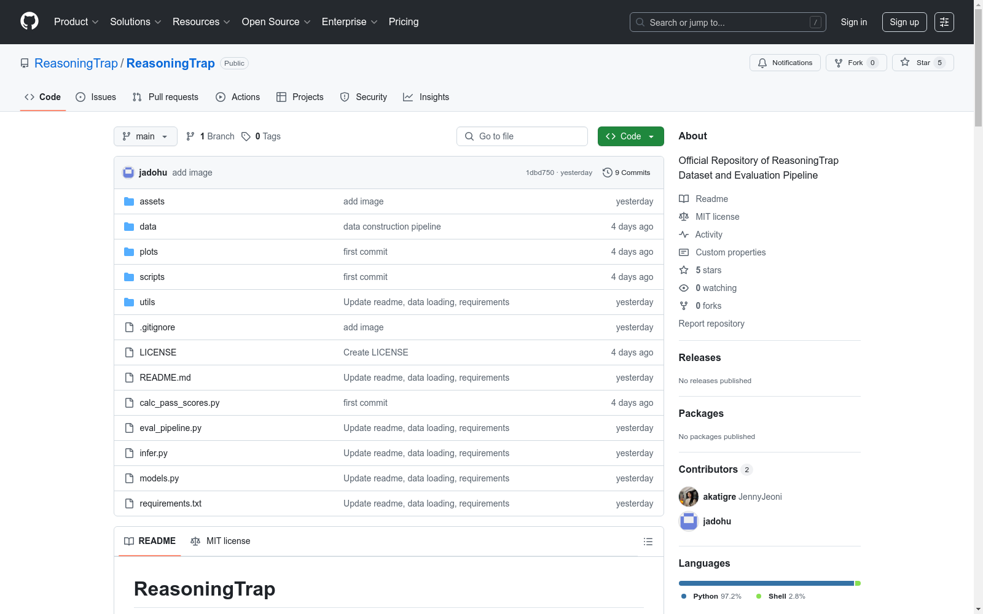Click the models.py file icon
The width and height of the screenshot is (983, 614).
pyautogui.click(x=129, y=478)
